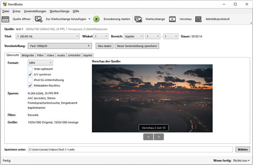Uncheck the A/V synchron checkbox
The width and height of the screenshot is (253, 165).
30,74
